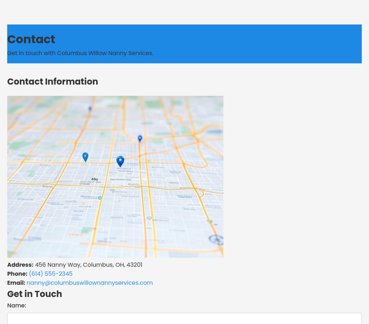The width and height of the screenshot is (369, 324).
Task: Click the "AGio" label on the map
Action: click(x=94, y=179)
